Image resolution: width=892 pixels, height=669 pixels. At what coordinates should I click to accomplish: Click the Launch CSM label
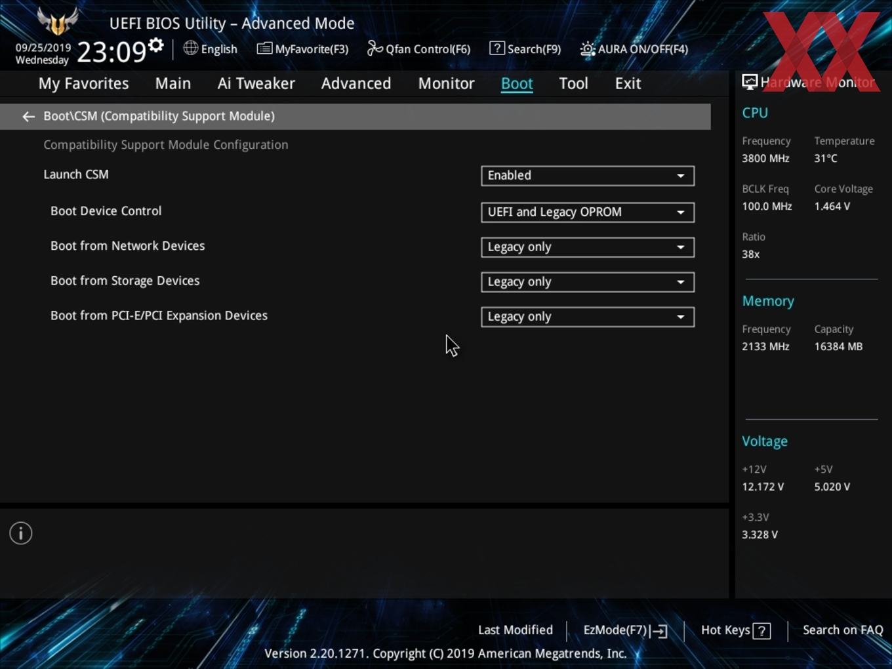coord(76,174)
